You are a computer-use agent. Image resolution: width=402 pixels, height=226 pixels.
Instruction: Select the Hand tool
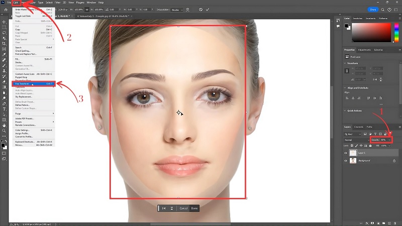tap(4, 125)
